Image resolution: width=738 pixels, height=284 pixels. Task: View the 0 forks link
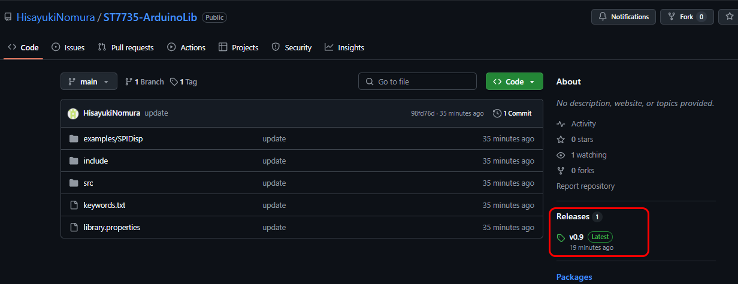click(582, 170)
